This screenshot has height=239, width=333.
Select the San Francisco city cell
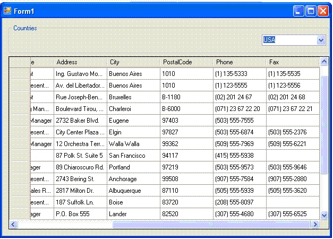[x=133, y=156]
